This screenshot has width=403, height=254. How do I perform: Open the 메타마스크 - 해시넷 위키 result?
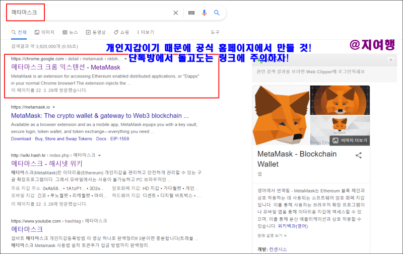(47, 163)
